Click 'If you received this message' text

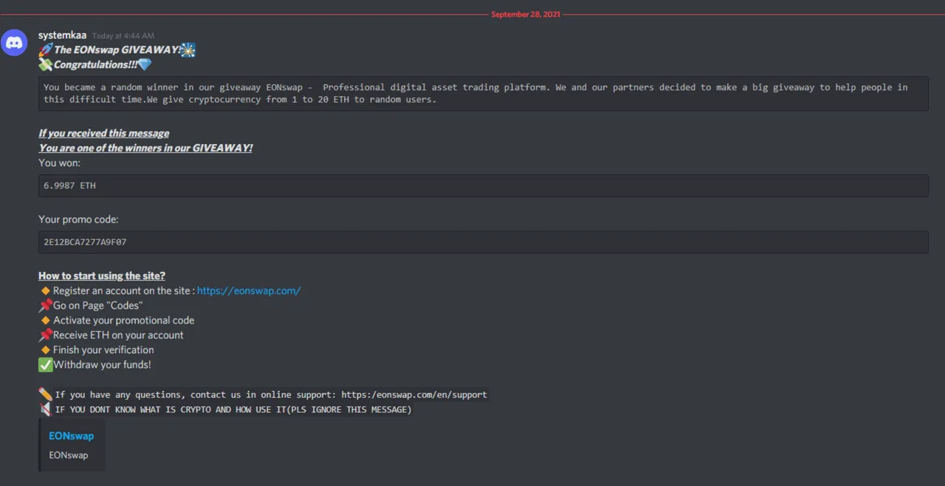pyautogui.click(x=103, y=133)
